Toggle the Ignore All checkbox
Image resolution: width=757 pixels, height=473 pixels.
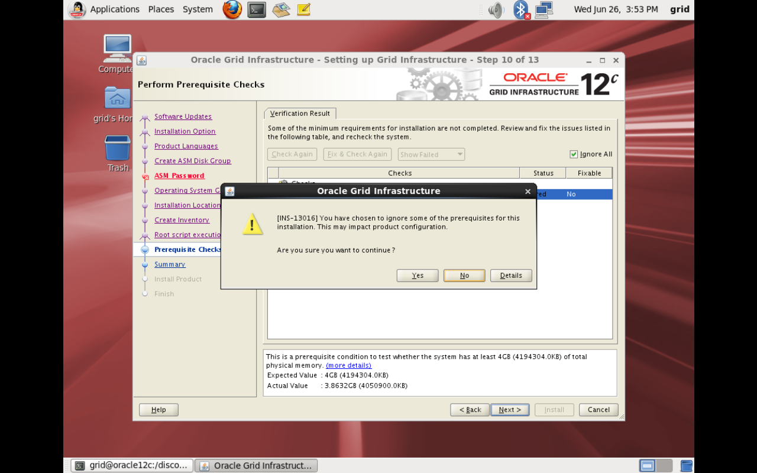pos(573,154)
